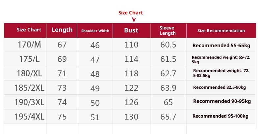Choose the 180/XL size row label

[29, 73]
